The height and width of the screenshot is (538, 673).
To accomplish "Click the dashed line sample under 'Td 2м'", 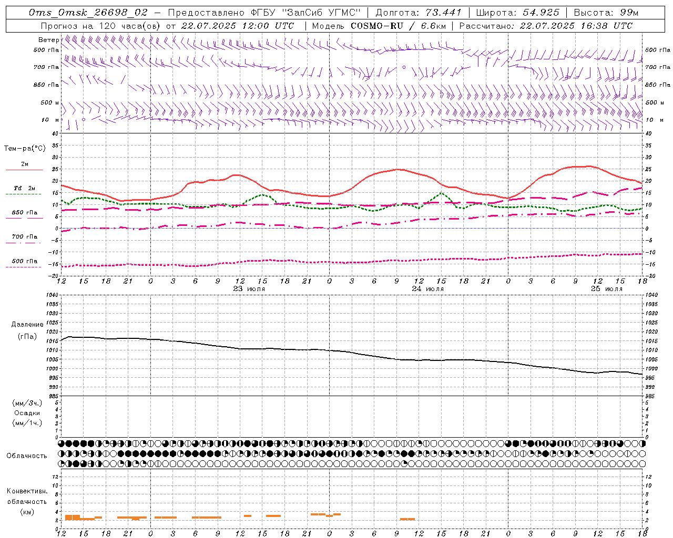I will (23, 194).
